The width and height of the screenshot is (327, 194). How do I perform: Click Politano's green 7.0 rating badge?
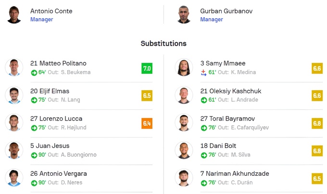point(147,68)
